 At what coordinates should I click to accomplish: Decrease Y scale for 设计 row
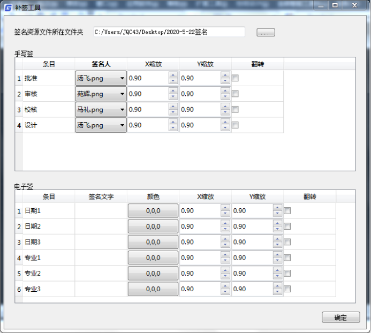[x=225, y=128]
